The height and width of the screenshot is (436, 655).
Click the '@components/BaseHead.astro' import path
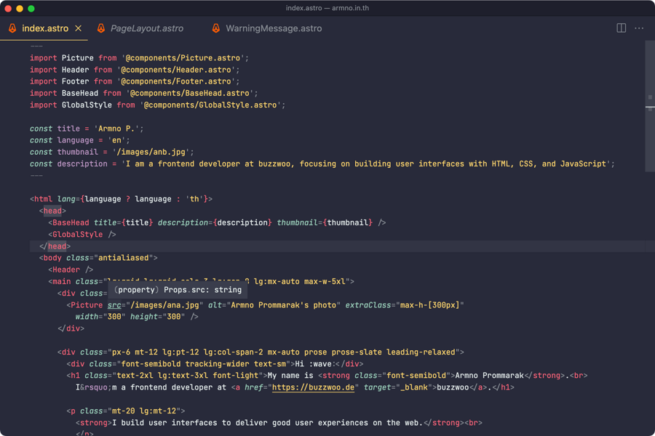(191, 93)
